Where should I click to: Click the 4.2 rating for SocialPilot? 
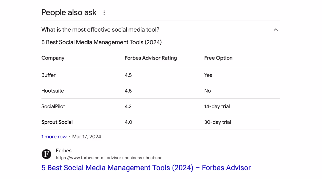point(128,106)
